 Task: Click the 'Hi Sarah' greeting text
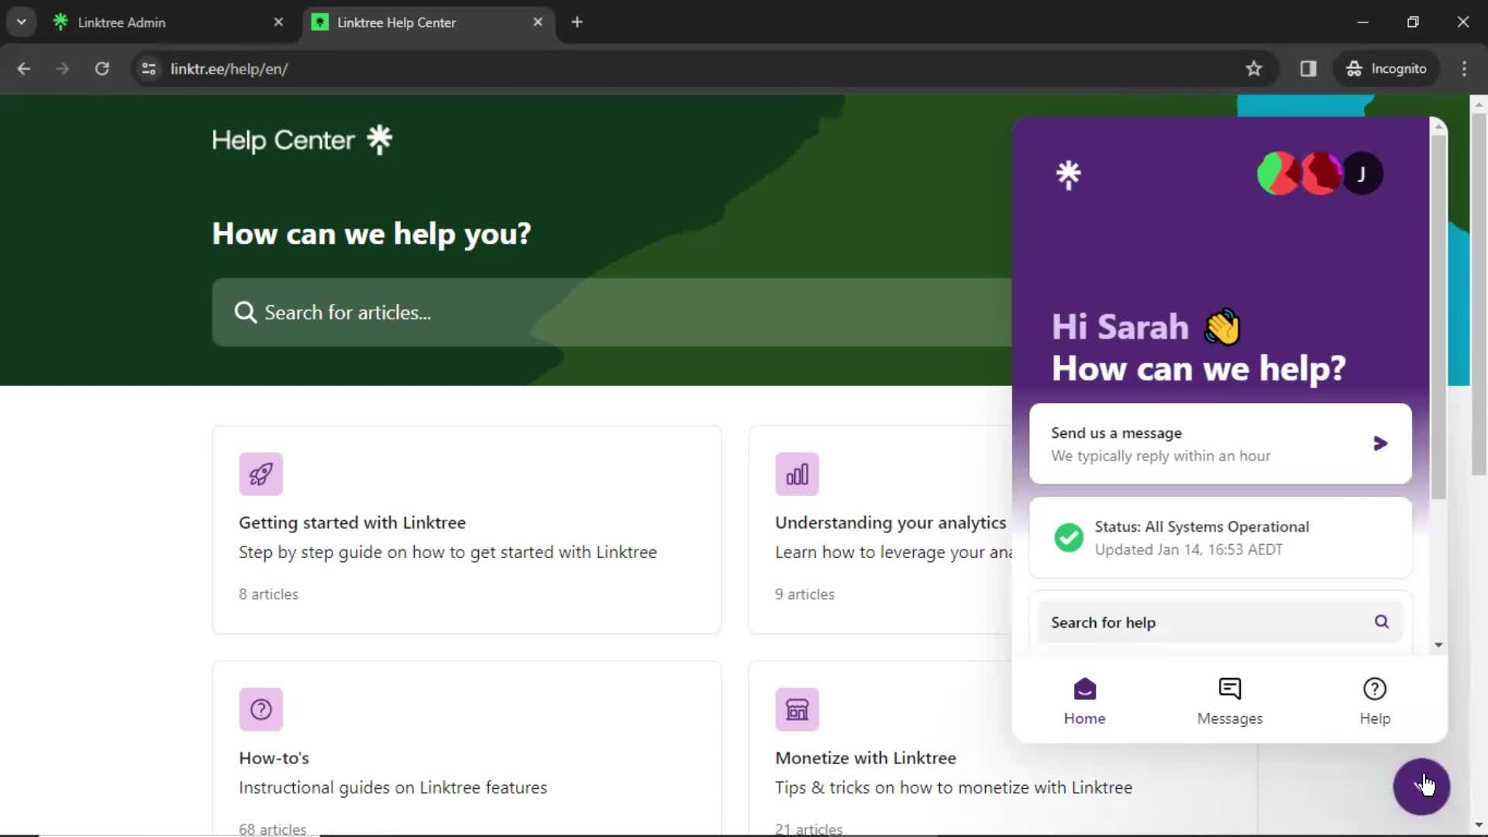point(1120,327)
